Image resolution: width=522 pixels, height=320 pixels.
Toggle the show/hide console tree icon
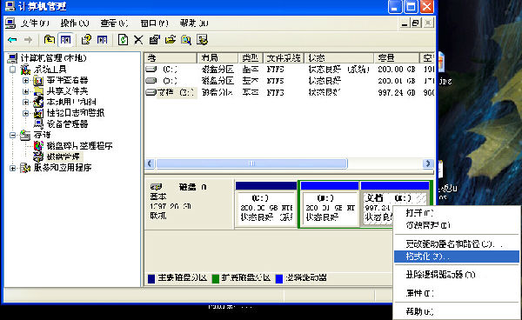(65, 40)
